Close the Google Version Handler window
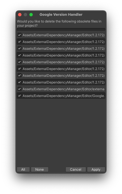The image size is (122, 194). (x=20, y=15)
